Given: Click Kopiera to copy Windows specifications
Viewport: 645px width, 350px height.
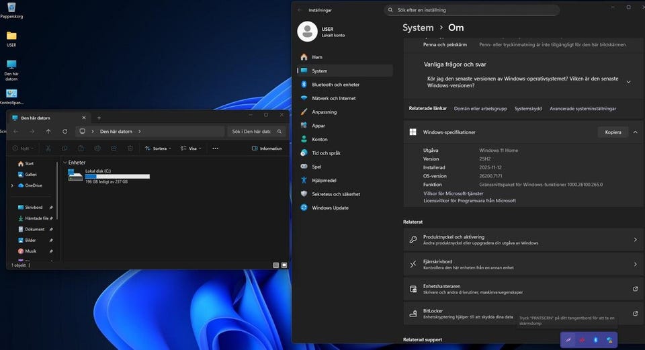Looking at the screenshot, I should click(x=613, y=132).
